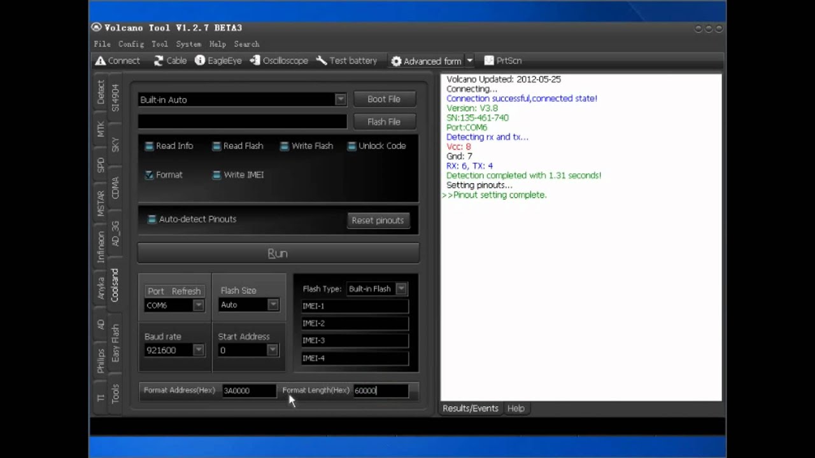Enable the Read Info checkbox
This screenshot has width=815, height=458.
click(x=149, y=146)
